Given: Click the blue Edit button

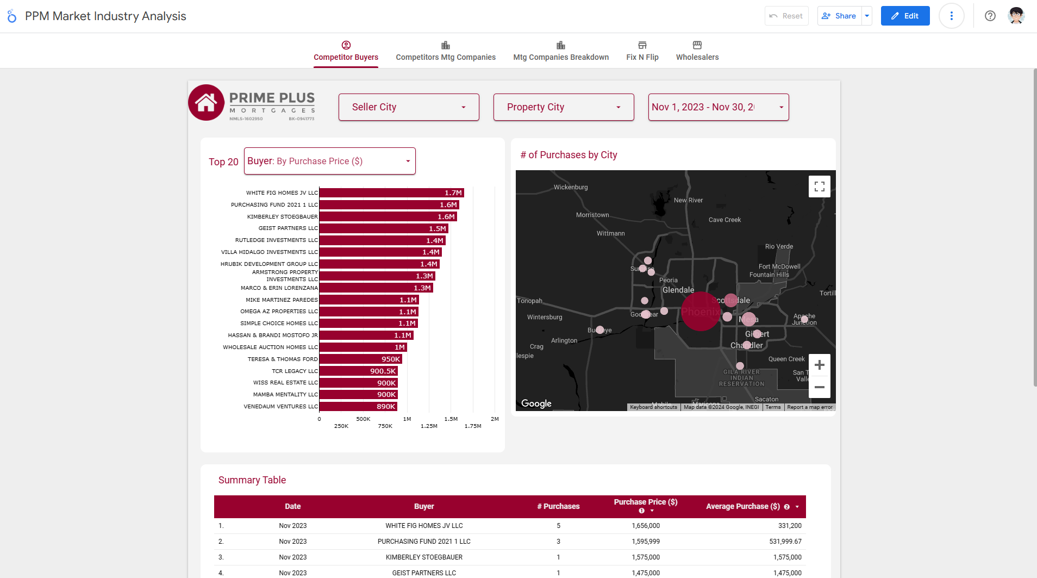Looking at the screenshot, I should (905, 16).
